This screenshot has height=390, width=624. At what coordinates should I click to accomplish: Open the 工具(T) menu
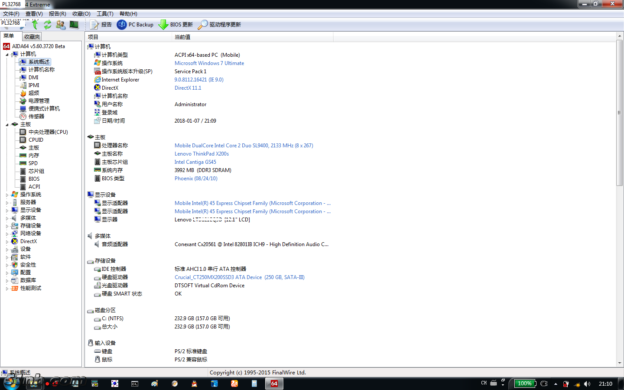(104, 14)
